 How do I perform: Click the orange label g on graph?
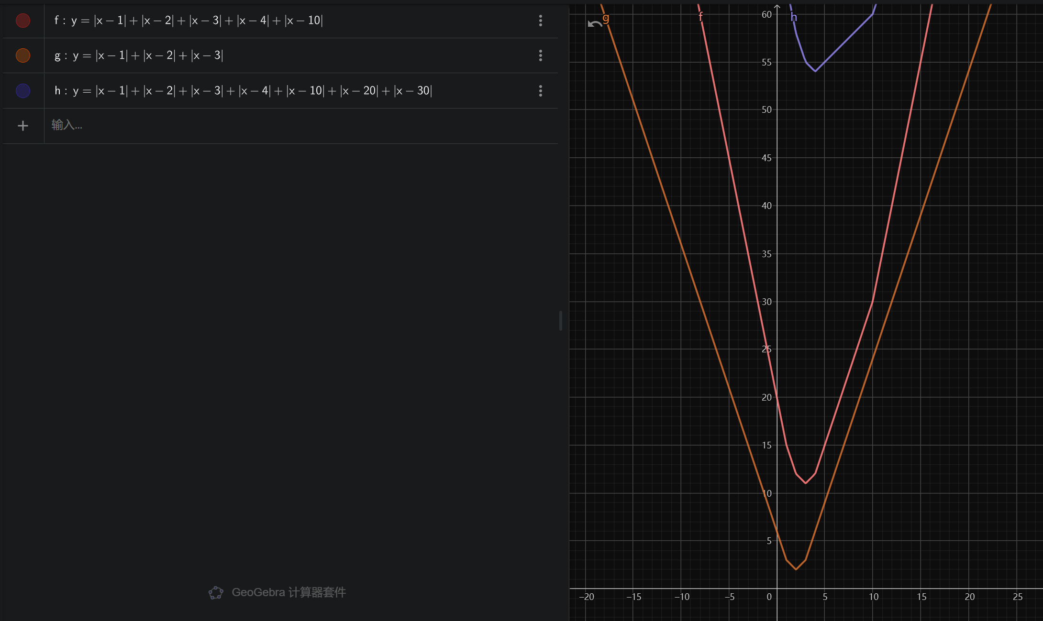tap(606, 18)
